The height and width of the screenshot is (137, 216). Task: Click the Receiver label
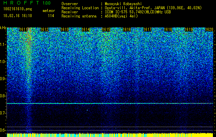click(70, 12)
